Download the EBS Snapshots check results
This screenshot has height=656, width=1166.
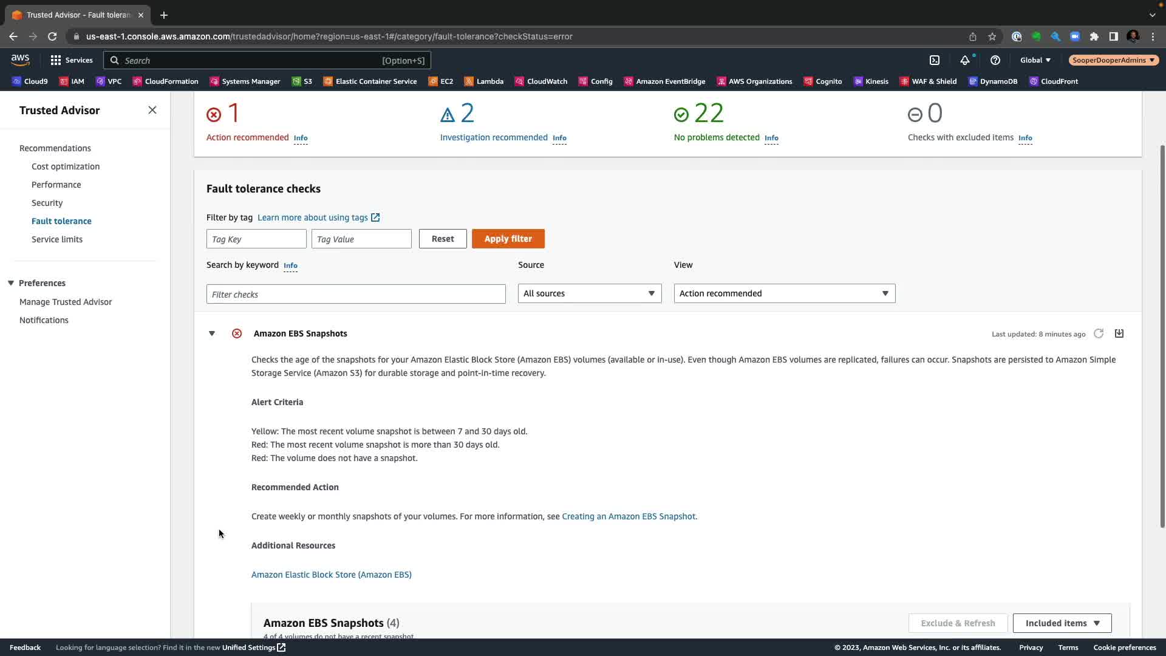click(x=1119, y=333)
